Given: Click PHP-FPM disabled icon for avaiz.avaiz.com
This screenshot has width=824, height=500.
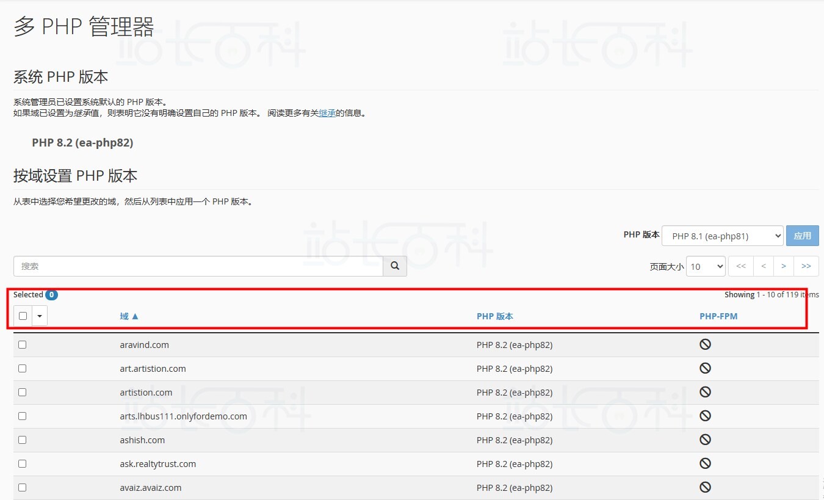Looking at the screenshot, I should pos(705,487).
